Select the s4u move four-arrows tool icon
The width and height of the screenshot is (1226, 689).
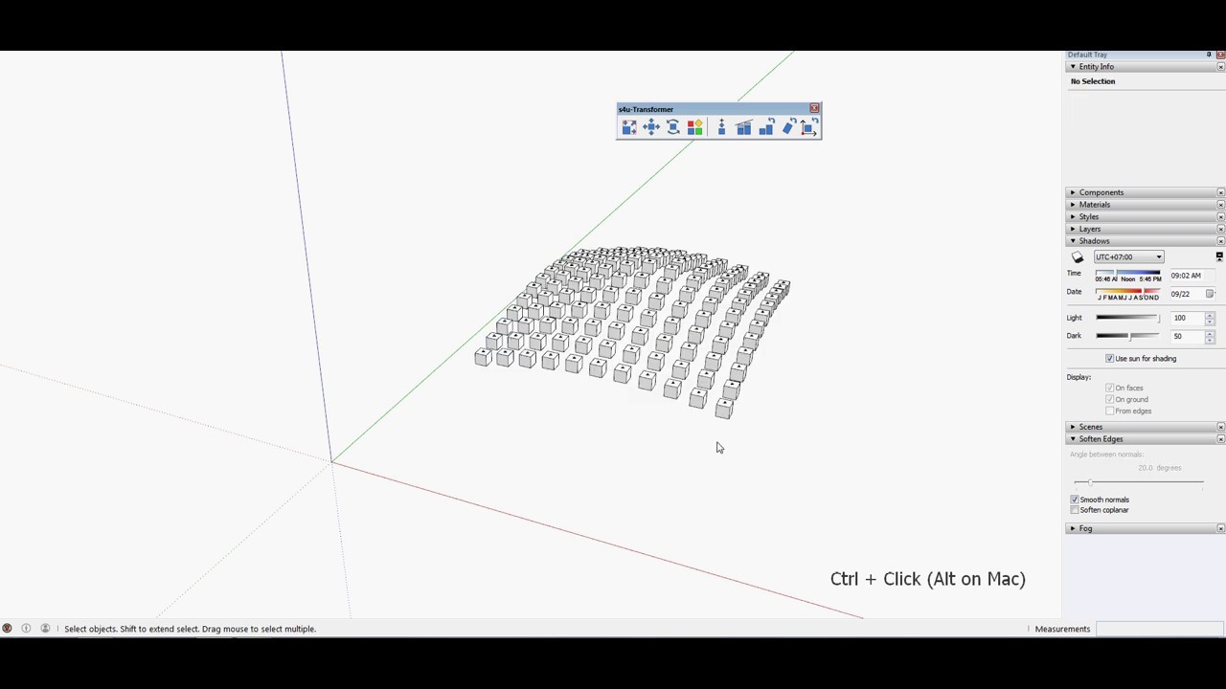tap(651, 128)
